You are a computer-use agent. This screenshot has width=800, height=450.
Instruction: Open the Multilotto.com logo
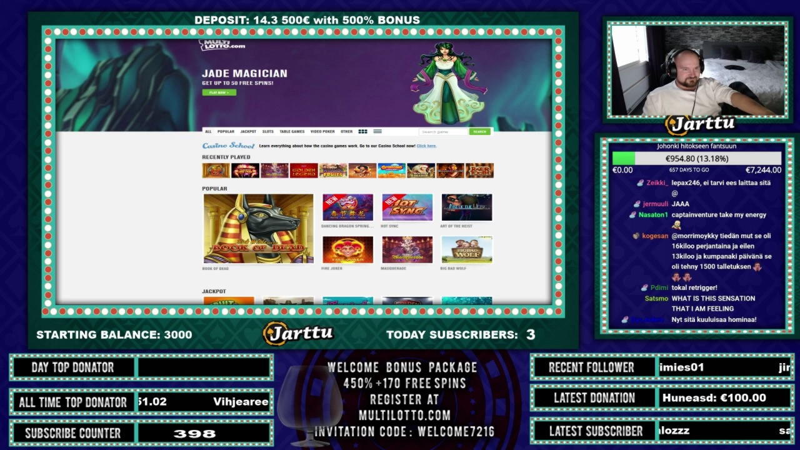pyautogui.click(x=222, y=45)
